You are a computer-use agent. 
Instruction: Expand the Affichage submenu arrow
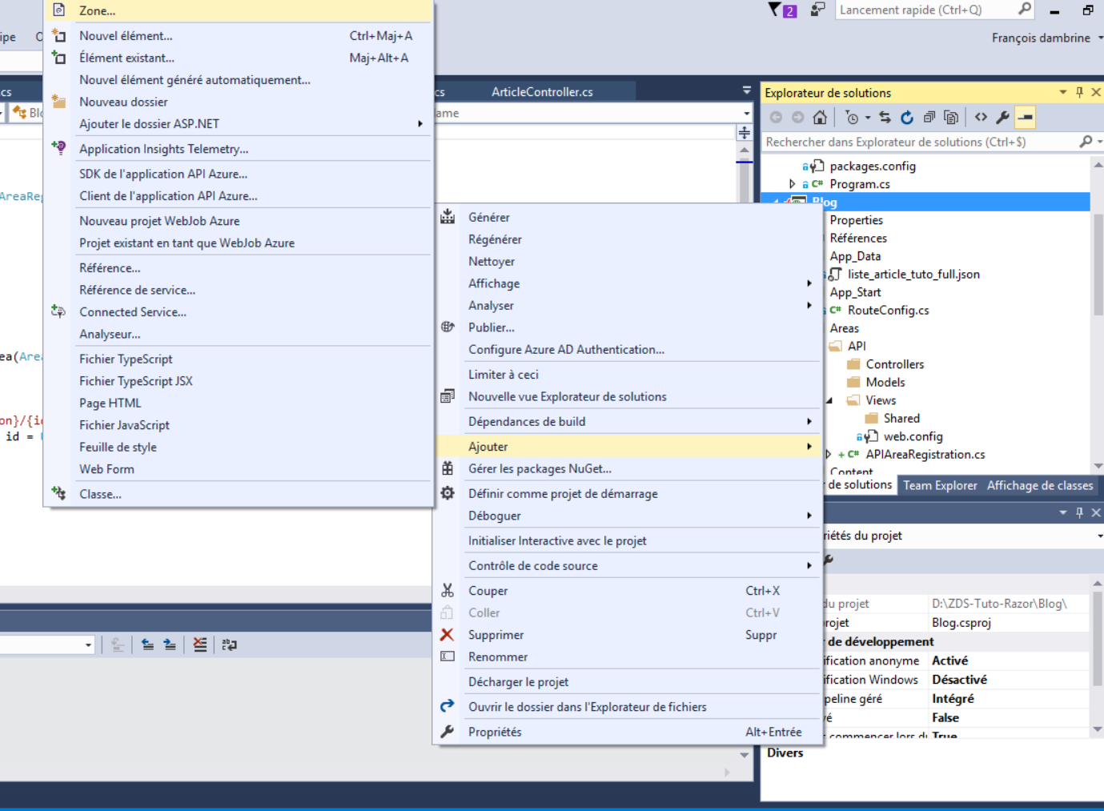tap(809, 283)
